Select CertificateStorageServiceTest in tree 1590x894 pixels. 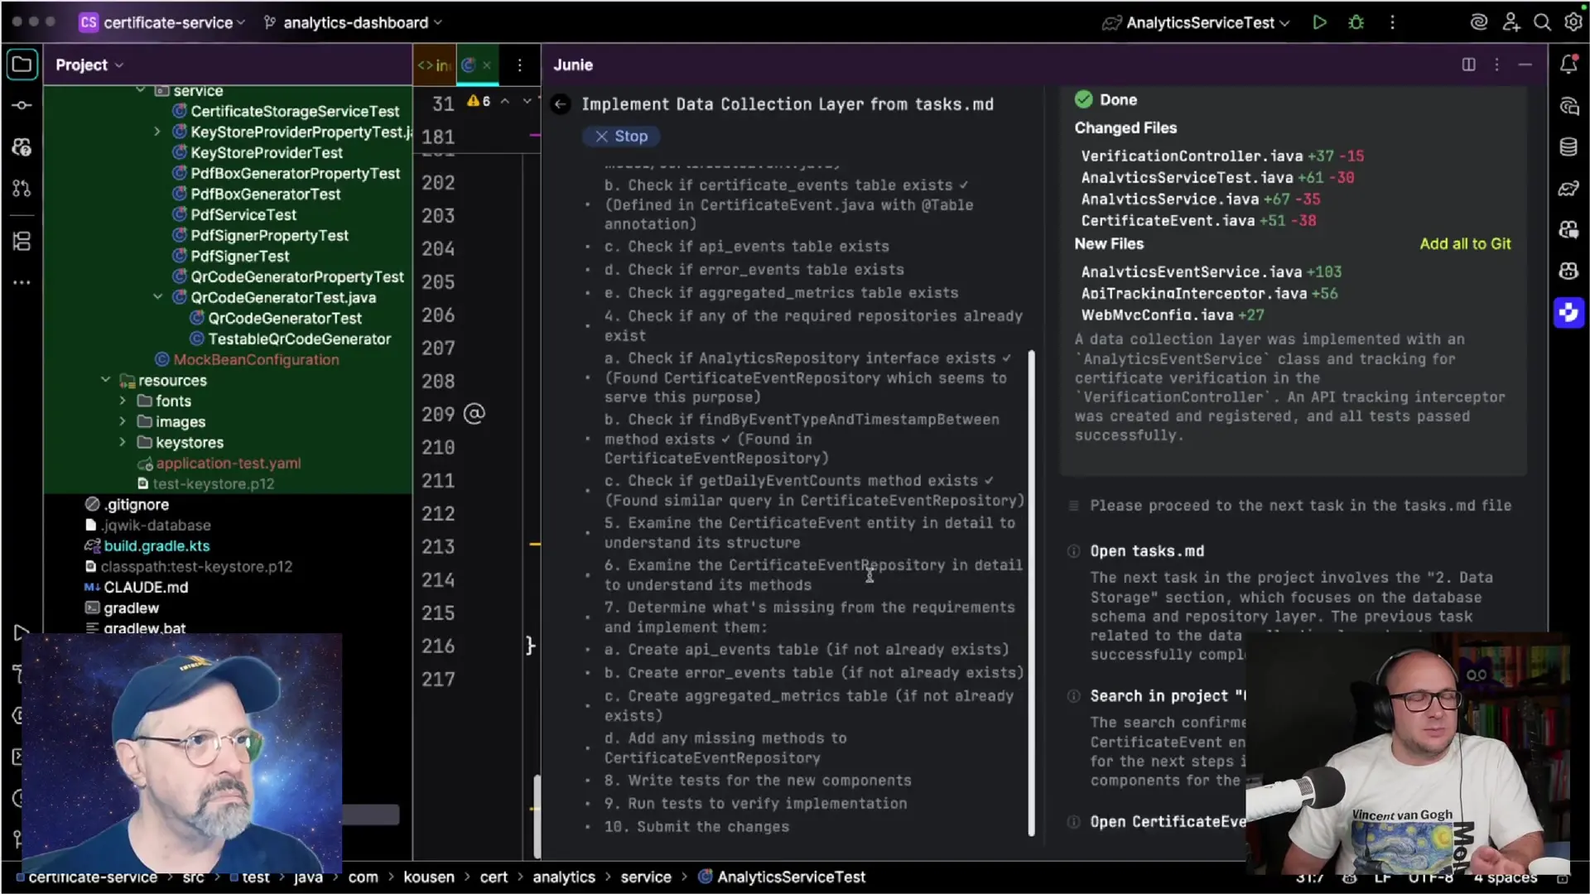294,111
